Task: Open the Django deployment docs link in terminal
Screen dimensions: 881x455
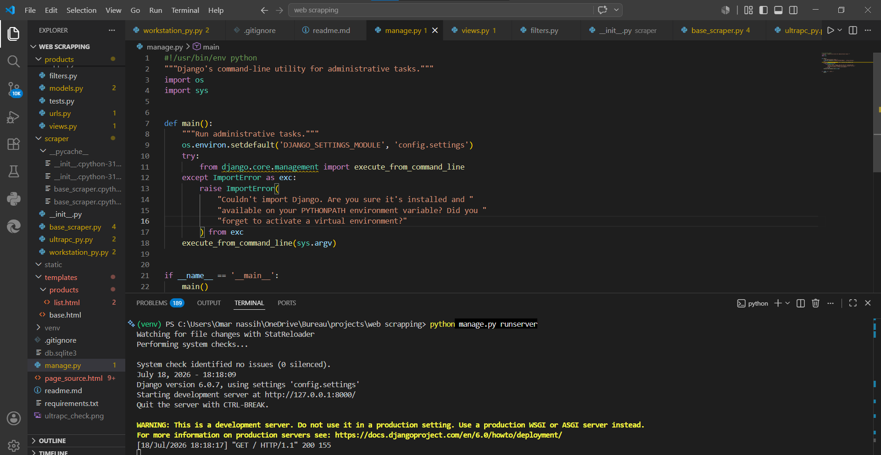Action: point(448,435)
